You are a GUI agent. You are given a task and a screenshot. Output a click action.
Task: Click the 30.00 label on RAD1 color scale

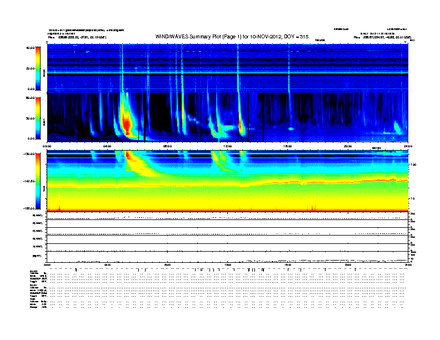click(30, 118)
